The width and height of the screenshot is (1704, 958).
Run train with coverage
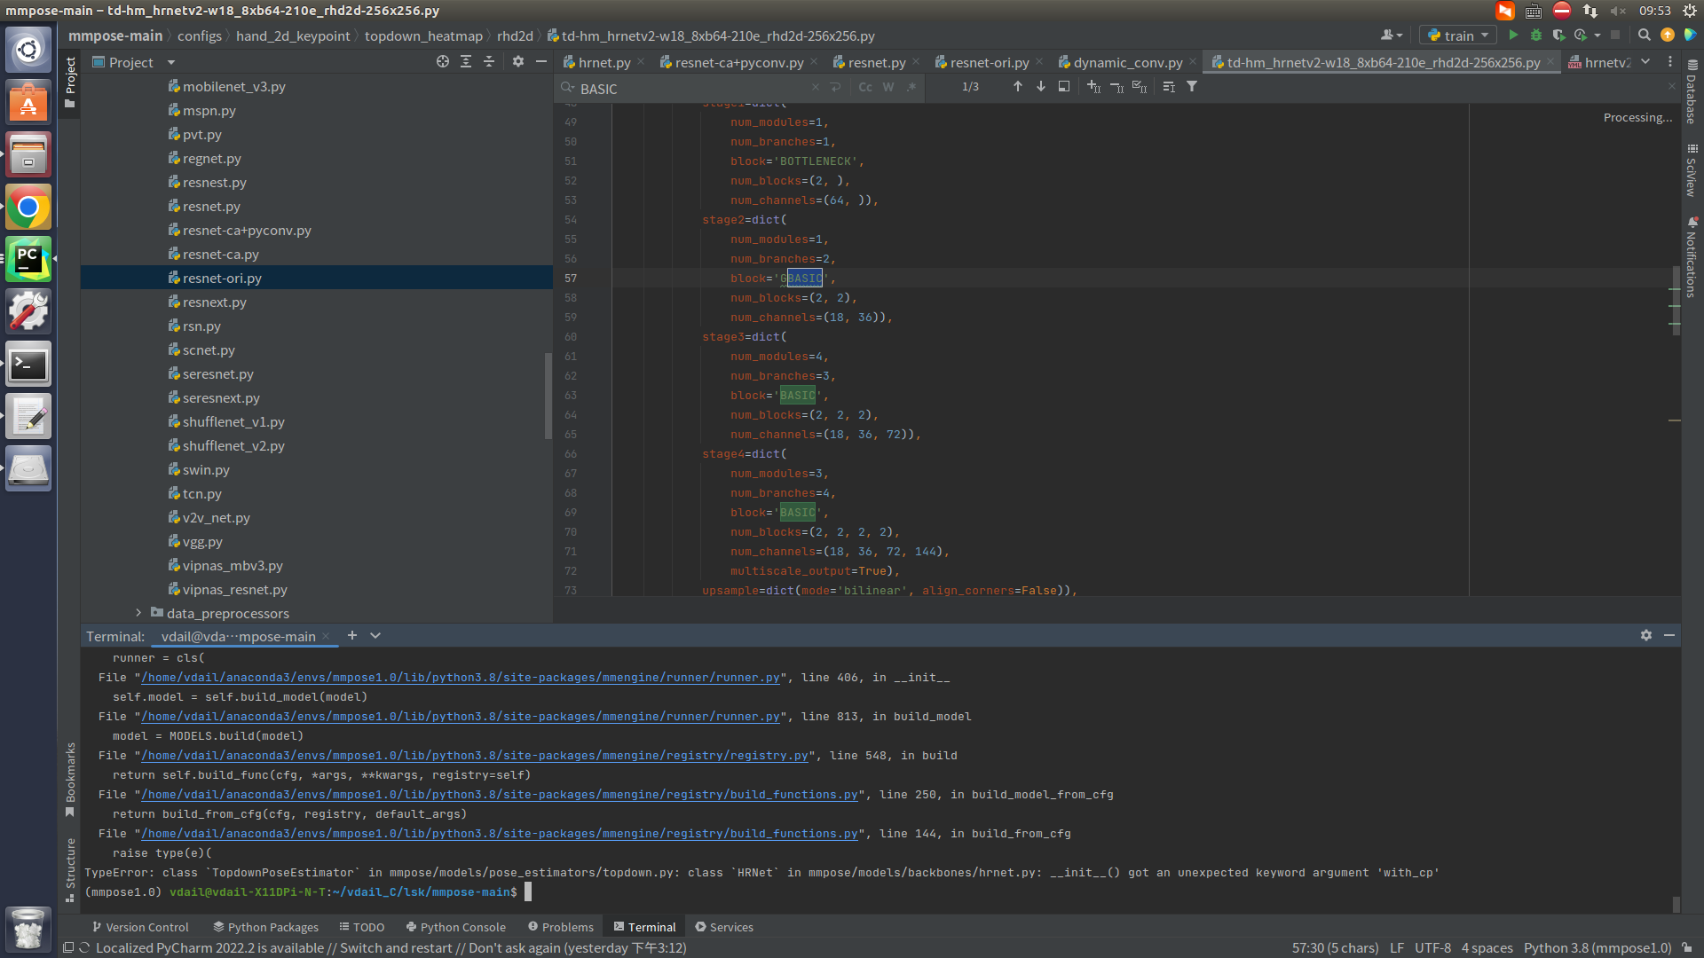pos(1559,35)
